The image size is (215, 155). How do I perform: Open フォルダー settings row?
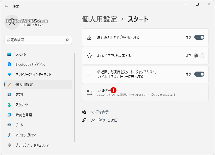[145, 93]
